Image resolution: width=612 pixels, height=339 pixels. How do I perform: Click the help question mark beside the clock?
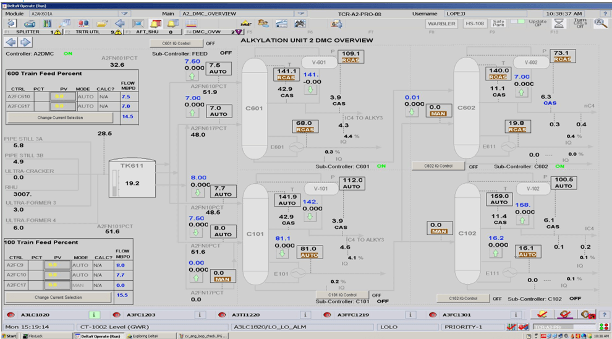click(605, 14)
